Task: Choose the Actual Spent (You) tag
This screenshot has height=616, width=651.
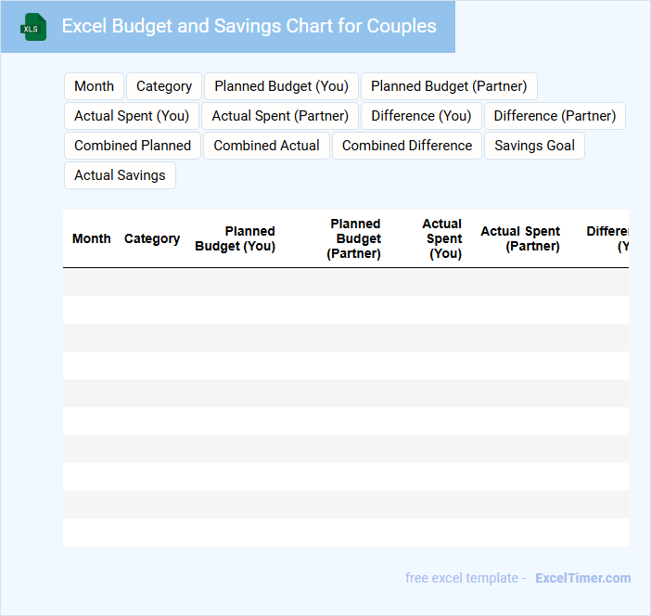Action: click(x=132, y=116)
